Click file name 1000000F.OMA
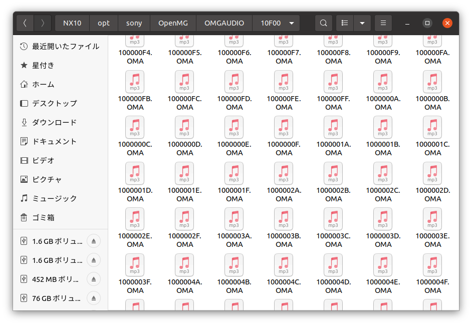The image size is (472, 325). pos(284,149)
